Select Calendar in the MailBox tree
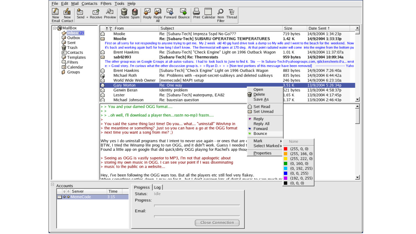The image size is (416, 234). point(75,67)
